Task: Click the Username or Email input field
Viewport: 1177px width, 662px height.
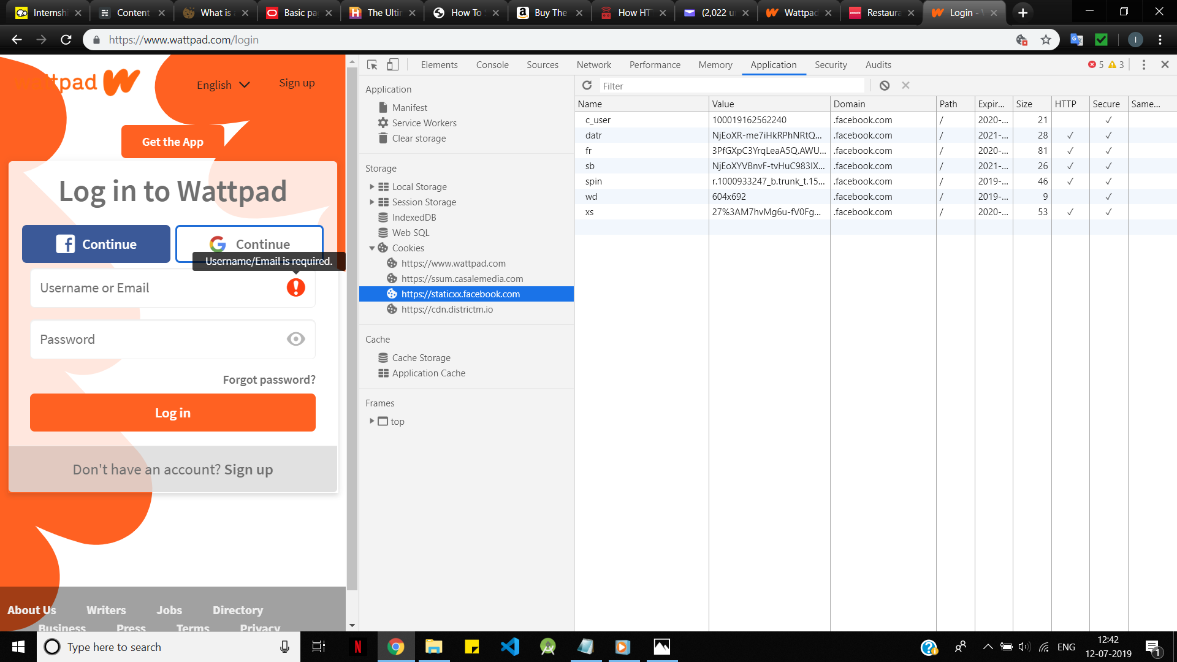Action: (x=173, y=287)
